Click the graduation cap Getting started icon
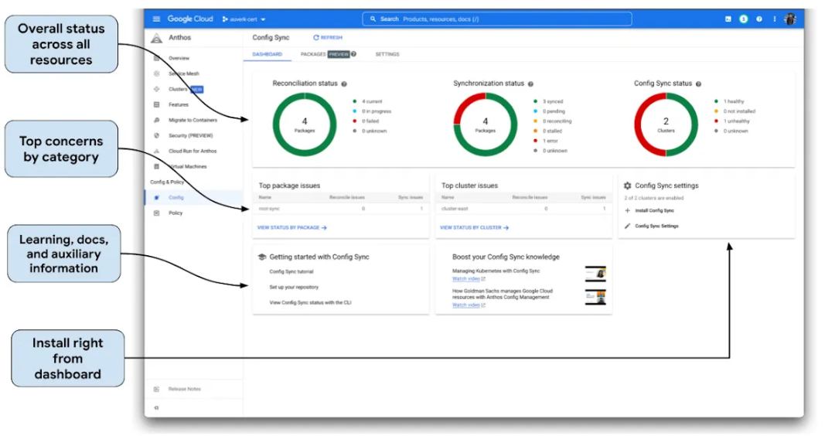835x436 pixels. (x=261, y=257)
